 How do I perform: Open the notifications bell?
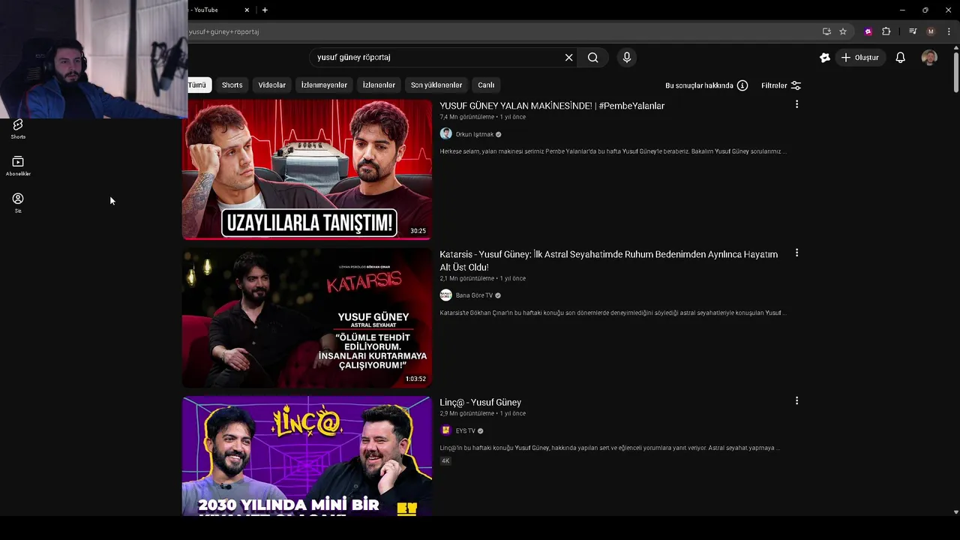click(901, 57)
